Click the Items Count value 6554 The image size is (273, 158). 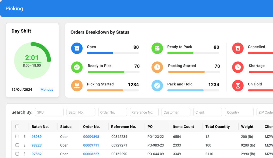[177, 137]
